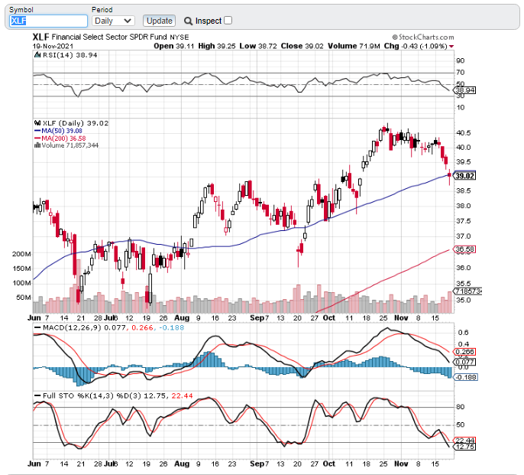Screen dimensions: 524x475
Task: Click the Volume 71,857,344 legend text
Action: coord(70,145)
